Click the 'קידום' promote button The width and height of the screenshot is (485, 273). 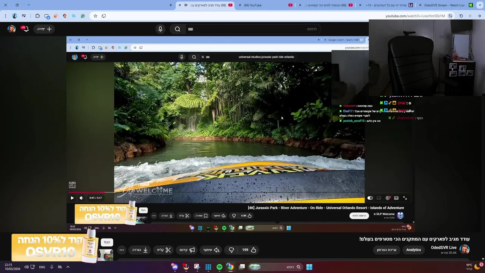(187, 250)
